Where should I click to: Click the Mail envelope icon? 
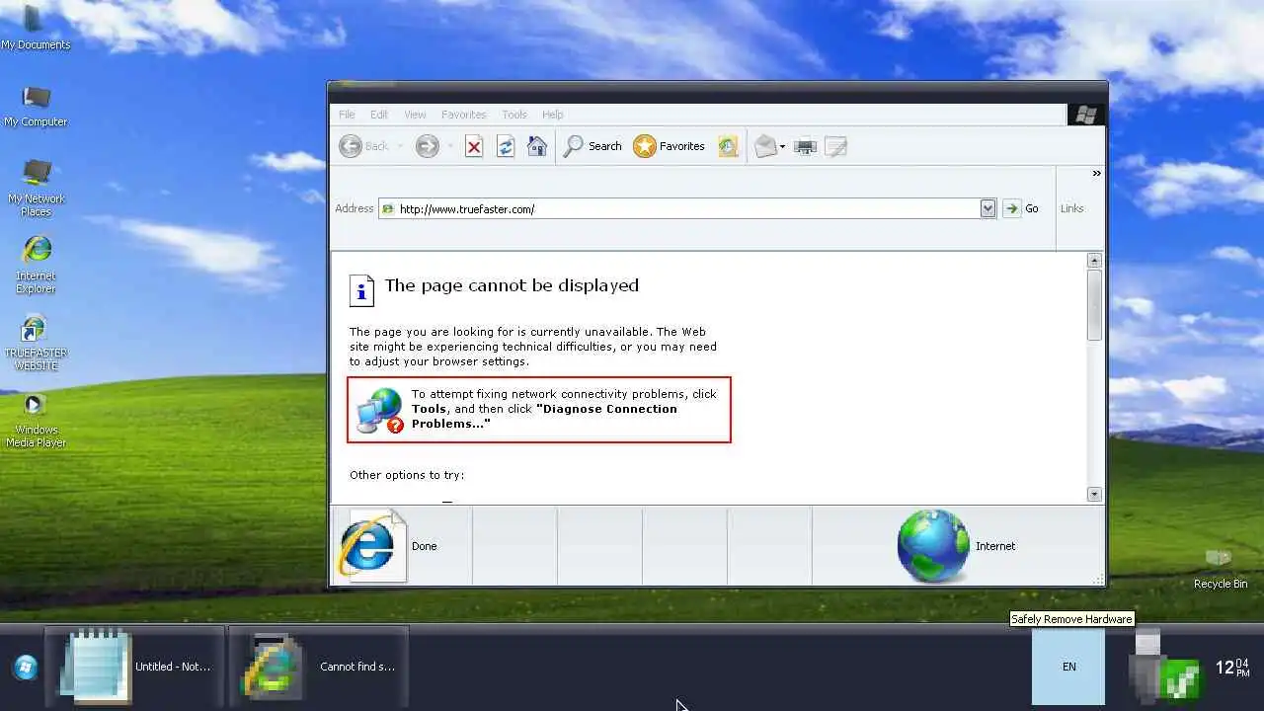pyautogui.click(x=765, y=146)
